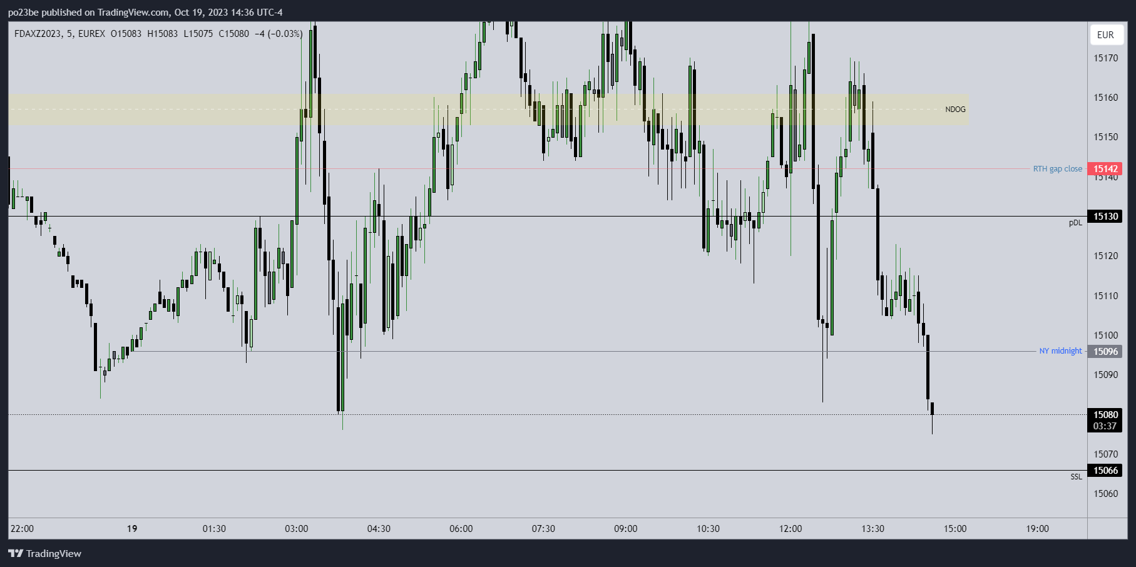Select the RTH gap close line label

click(x=1057, y=169)
